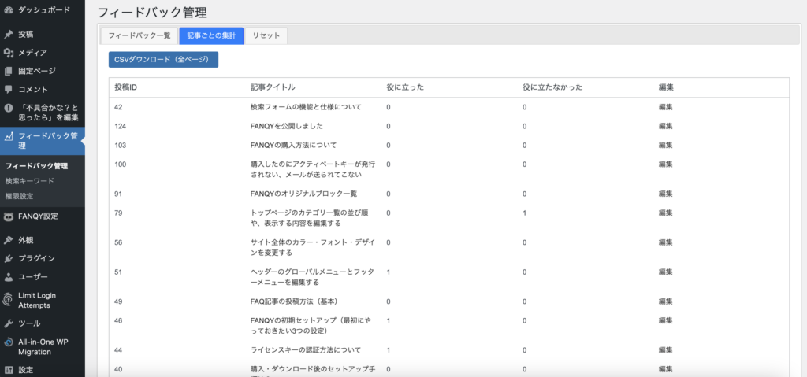Image resolution: width=807 pixels, height=377 pixels.
Task: Click 編集 link for post ID 42
Action: [x=665, y=107]
